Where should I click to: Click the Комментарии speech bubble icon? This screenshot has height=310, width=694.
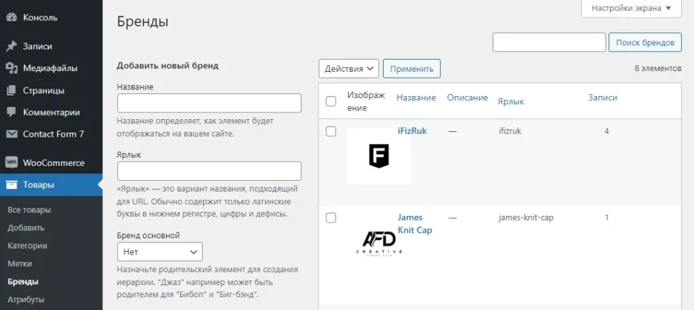(x=12, y=112)
